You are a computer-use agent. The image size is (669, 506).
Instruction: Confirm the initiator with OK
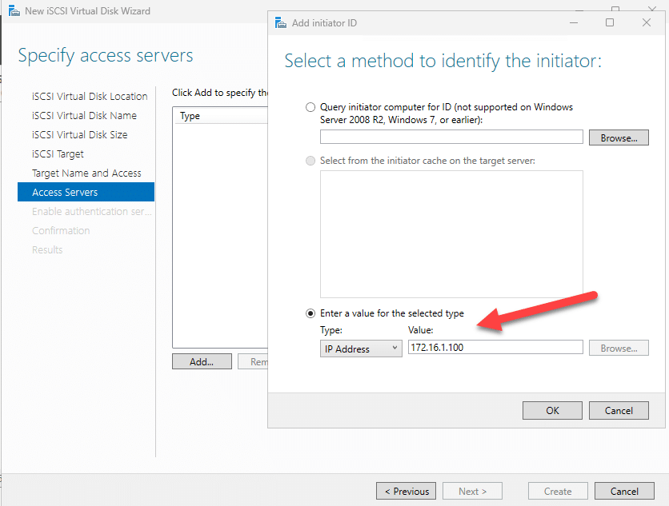click(552, 410)
